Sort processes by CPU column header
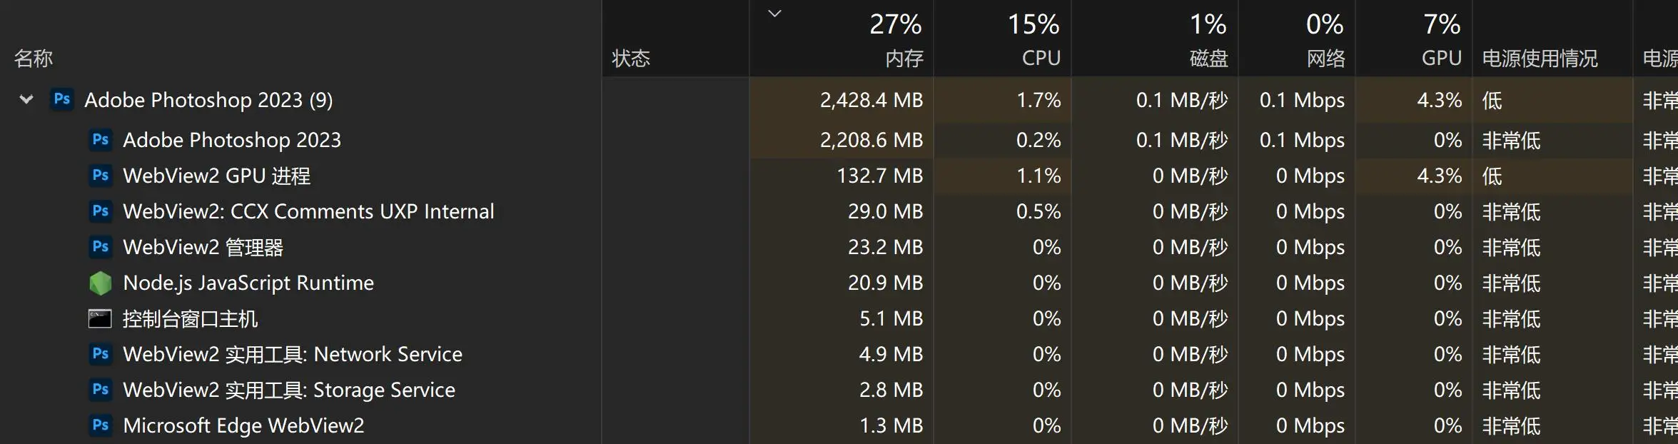1678x444 pixels. tap(1041, 59)
